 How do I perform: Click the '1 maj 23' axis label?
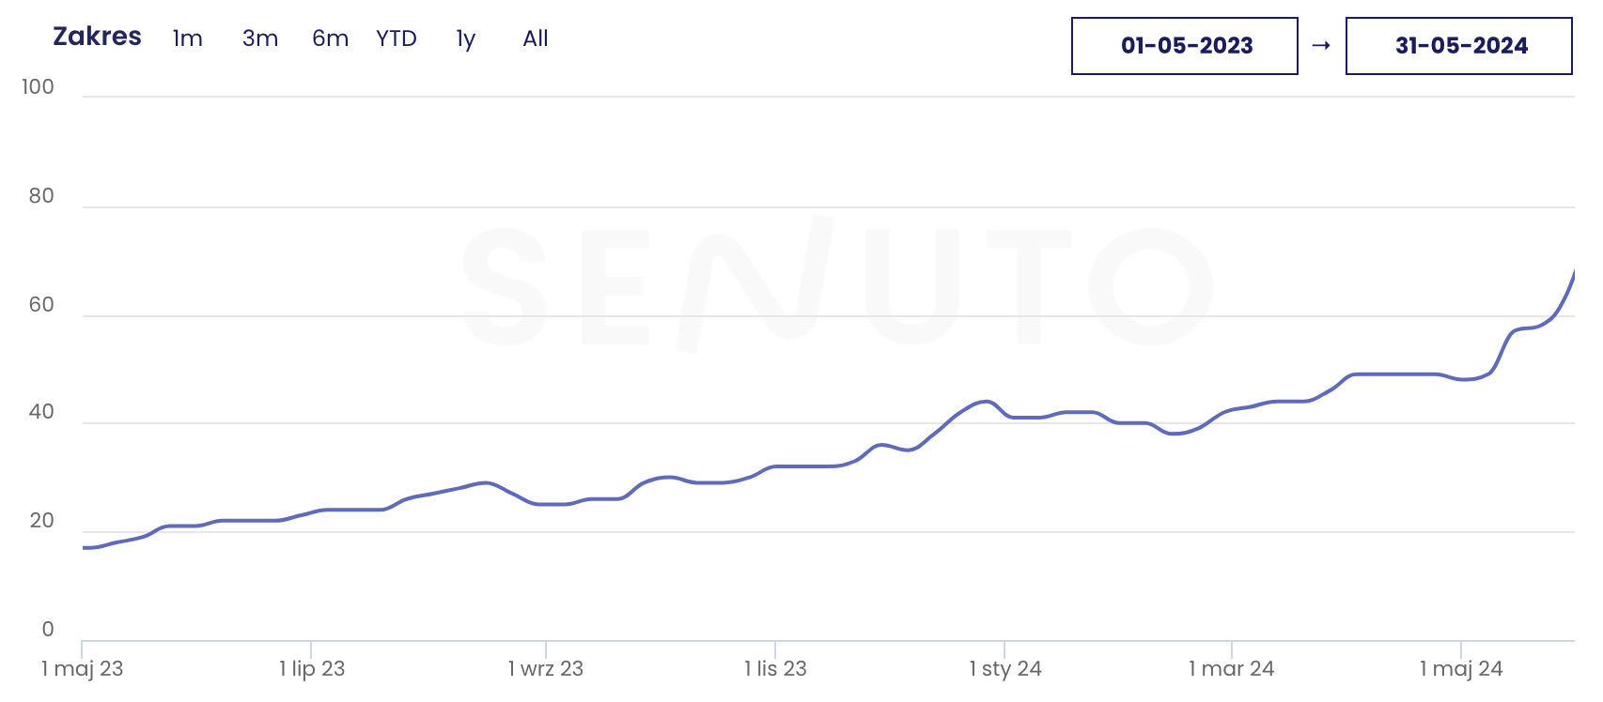click(x=83, y=668)
